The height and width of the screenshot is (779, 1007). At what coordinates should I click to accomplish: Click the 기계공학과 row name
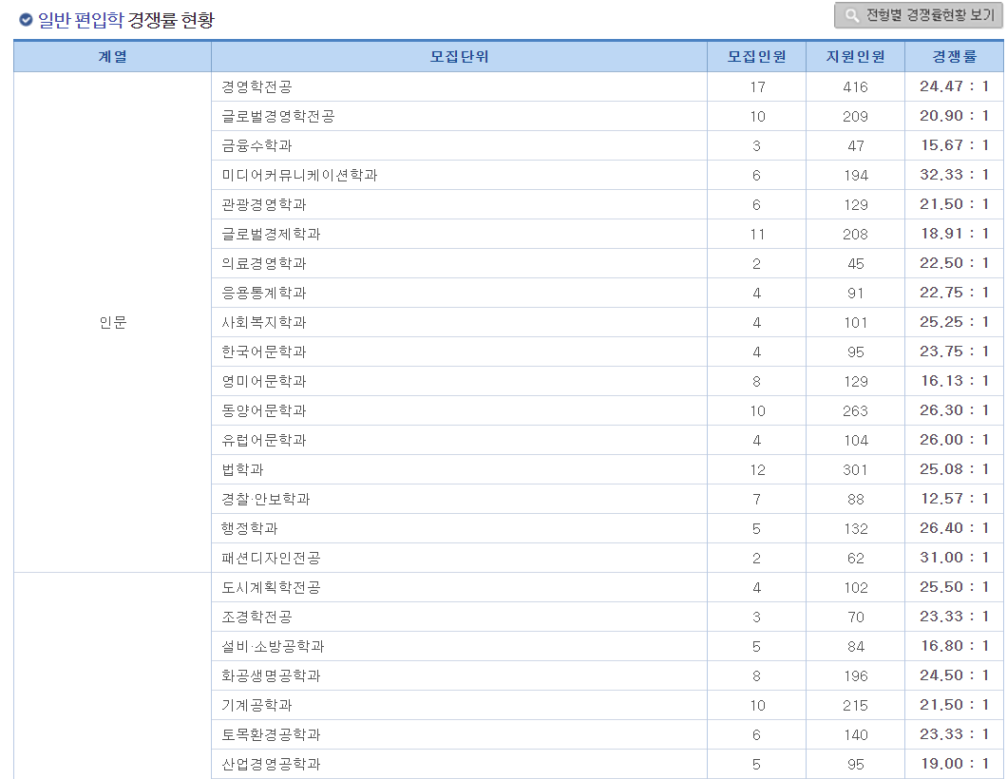(x=256, y=706)
